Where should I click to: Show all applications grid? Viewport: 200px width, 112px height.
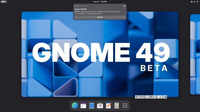click(125, 106)
